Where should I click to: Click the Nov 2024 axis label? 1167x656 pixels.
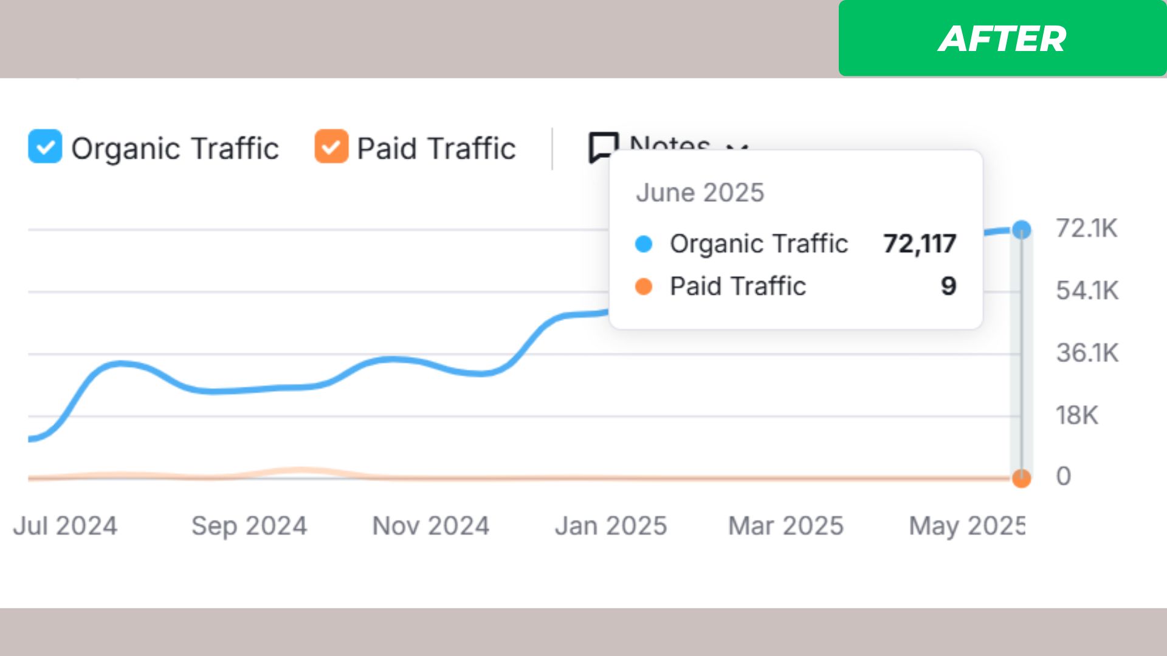pyautogui.click(x=430, y=525)
